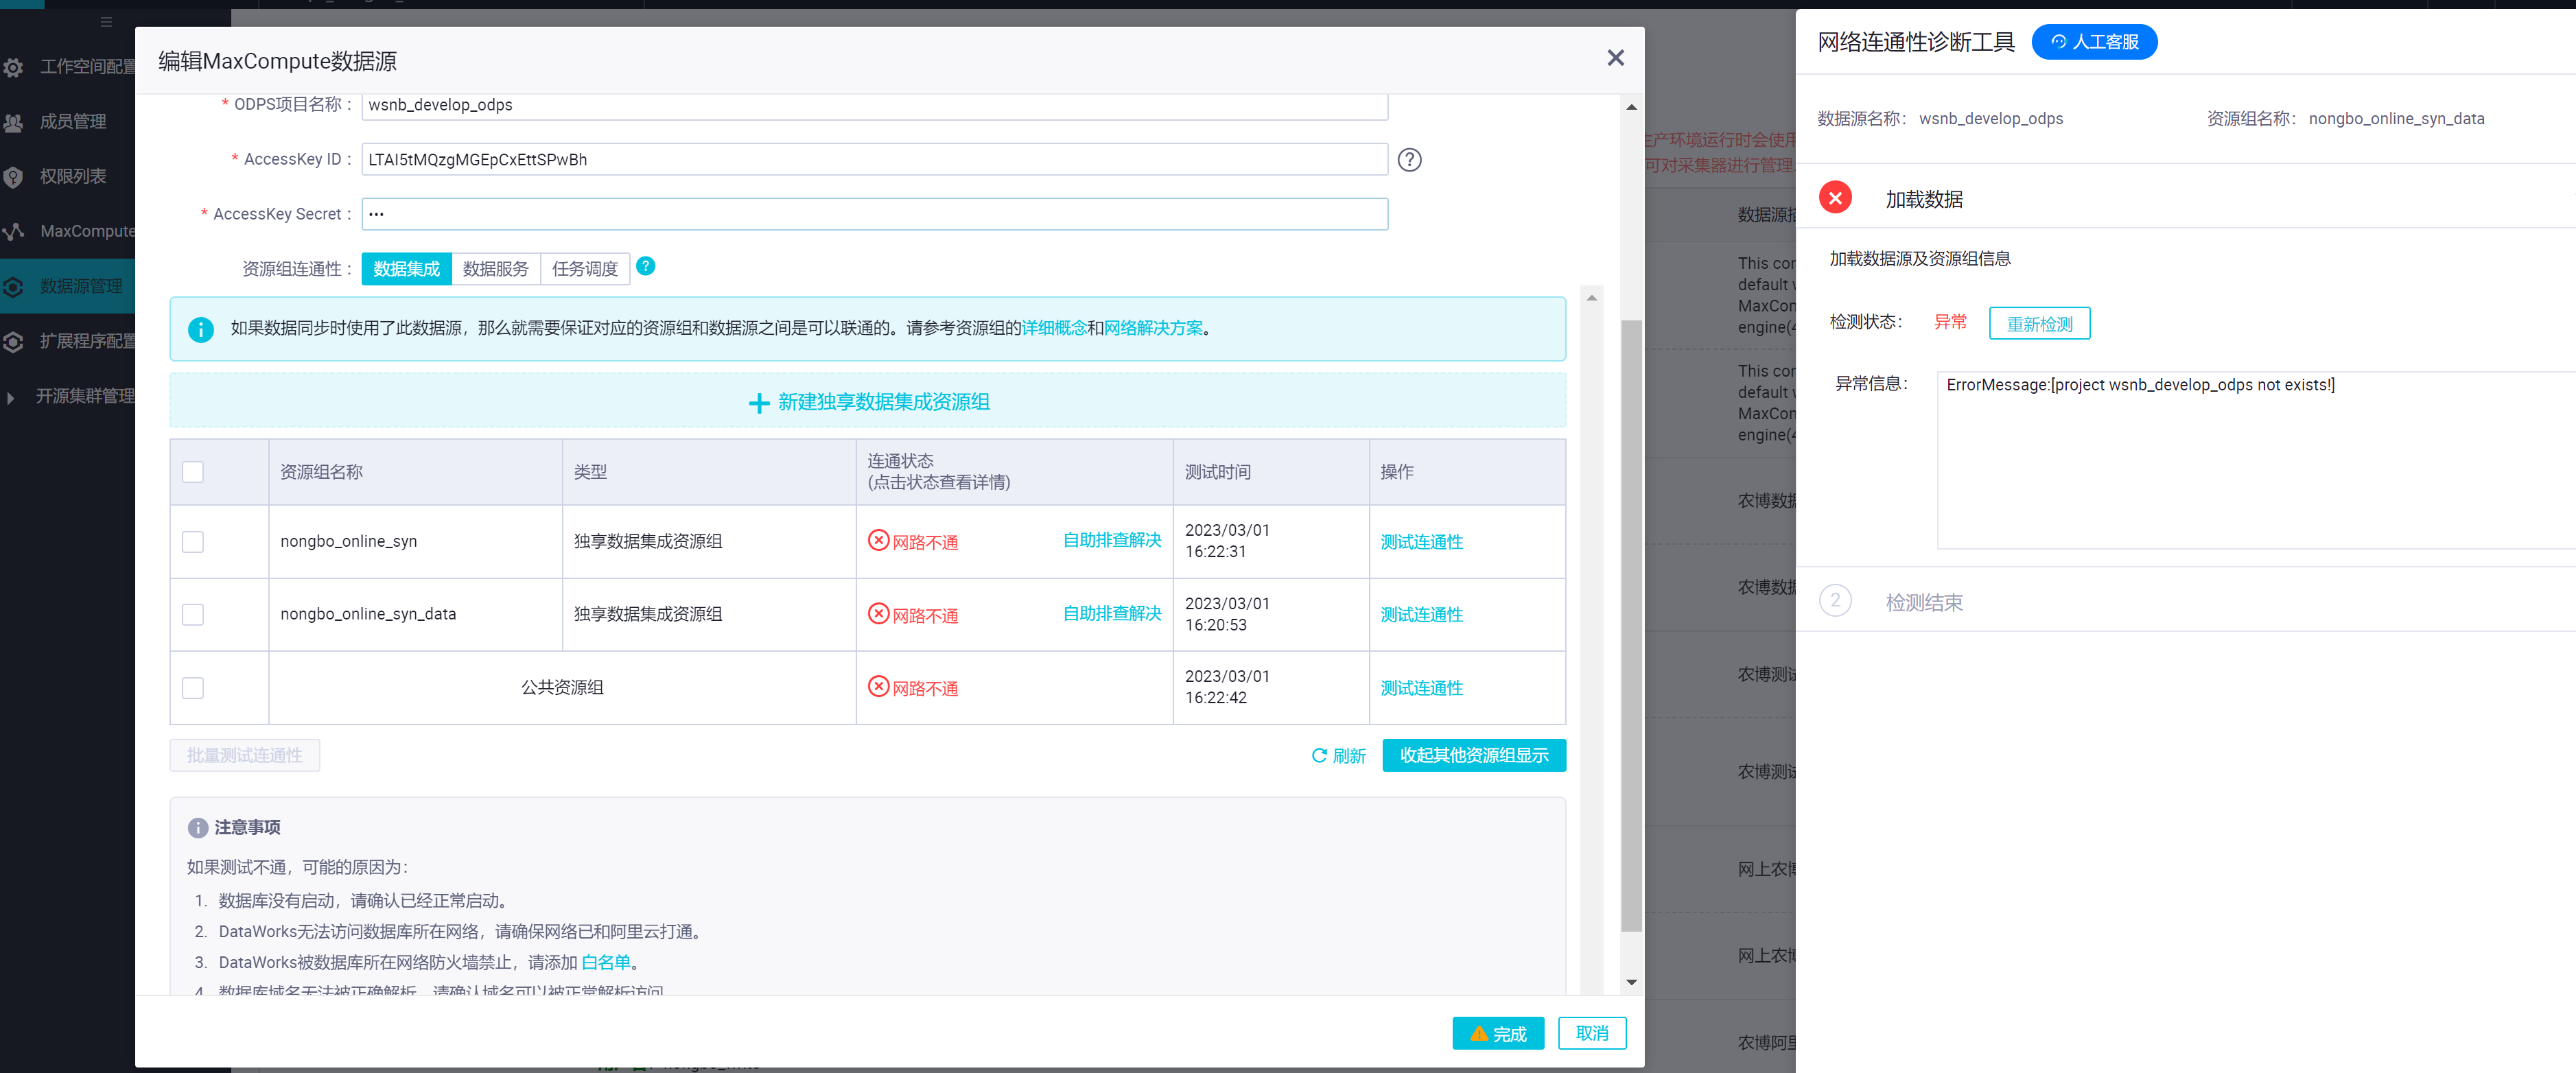Click AccessKey Secret input field

tap(874, 214)
